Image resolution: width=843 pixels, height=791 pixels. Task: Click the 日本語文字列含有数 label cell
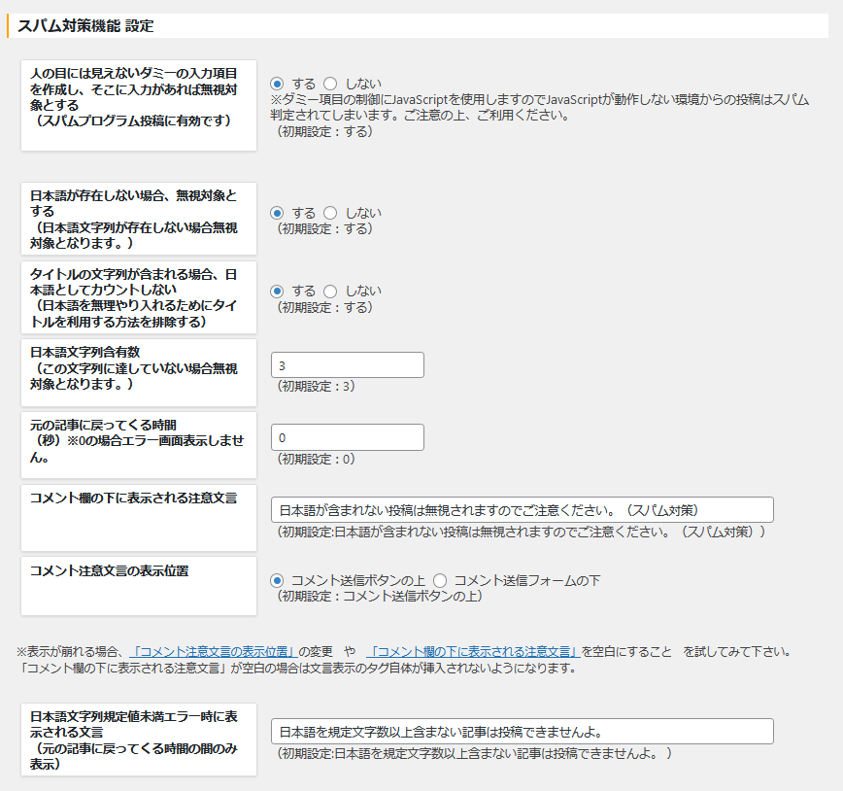139,372
